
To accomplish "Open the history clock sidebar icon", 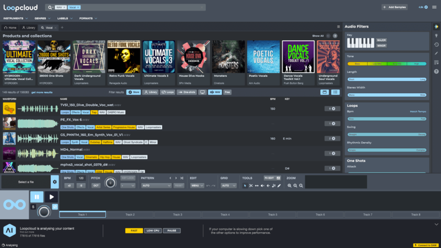I will [436, 45].
